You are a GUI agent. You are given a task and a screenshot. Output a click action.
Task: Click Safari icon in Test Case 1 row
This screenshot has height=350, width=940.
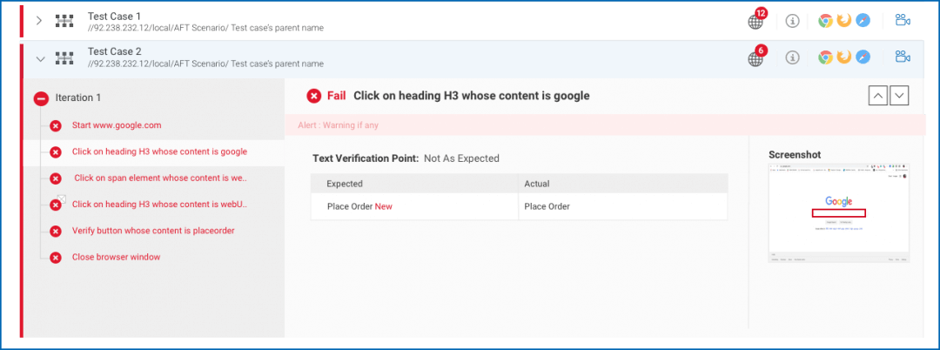coord(863,21)
